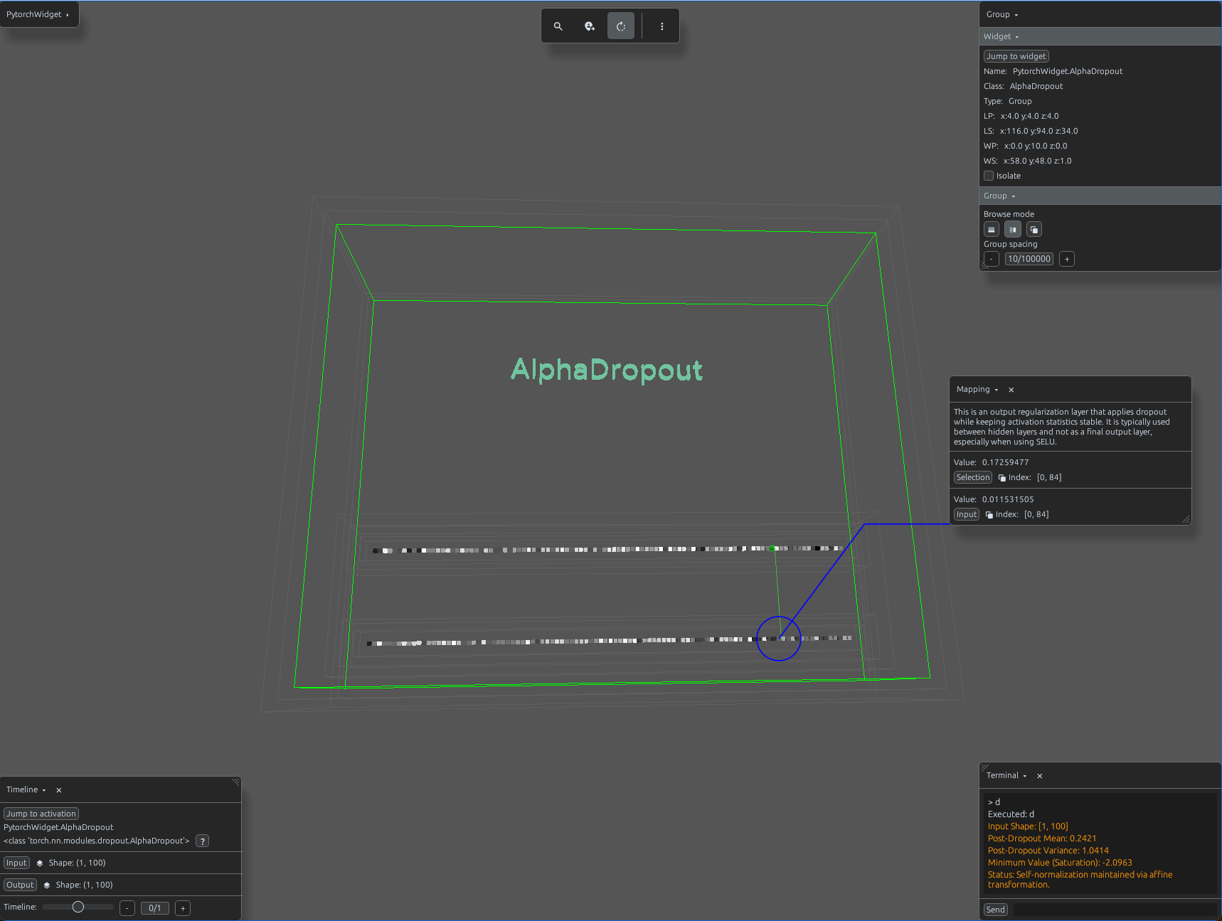
Task: Click the layers icon beside Output shape
Action: (47, 885)
